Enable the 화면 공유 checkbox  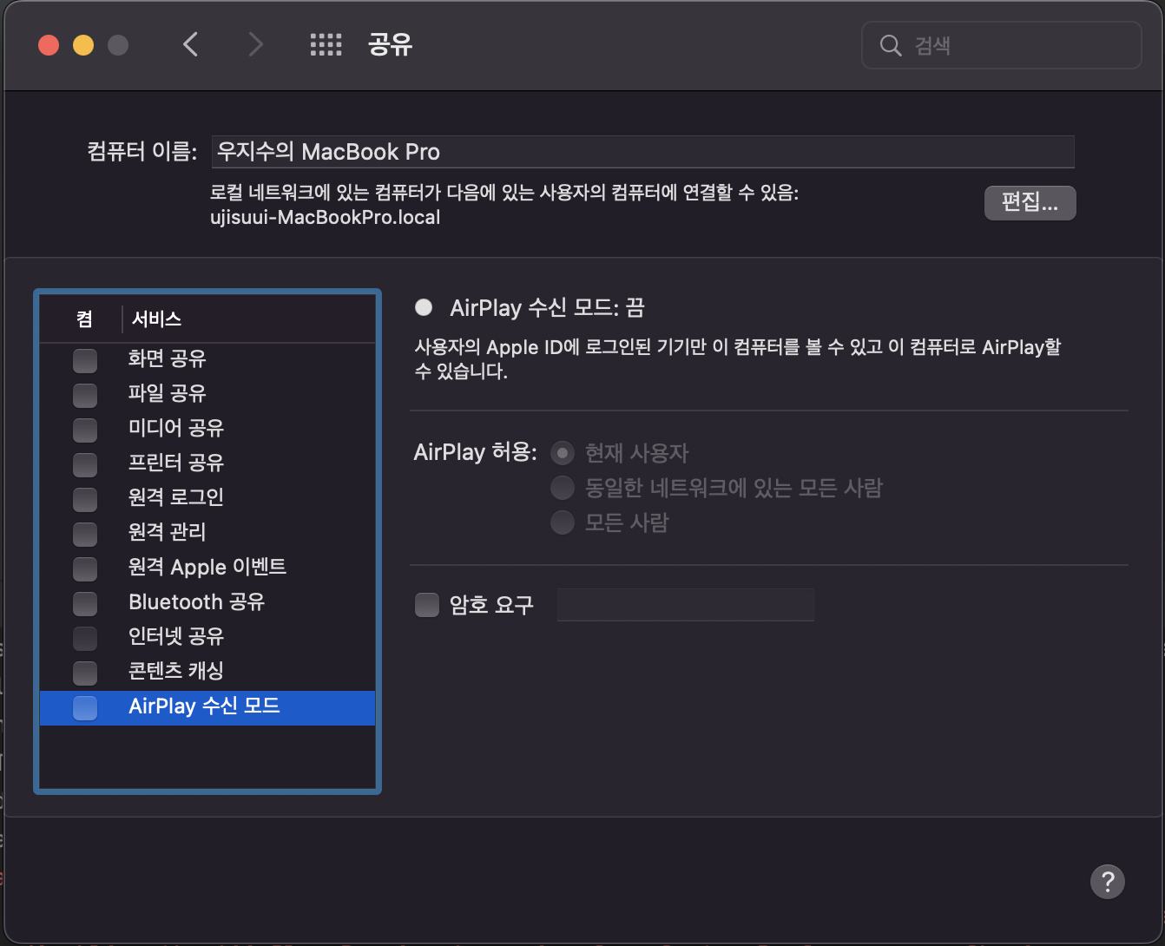[x=85, y=359]
